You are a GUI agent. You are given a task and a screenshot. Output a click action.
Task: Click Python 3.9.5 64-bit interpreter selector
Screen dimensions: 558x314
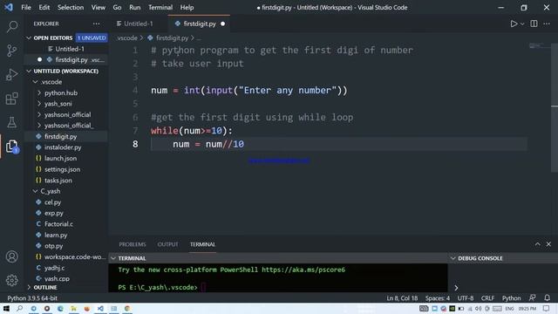coord(32,298)
